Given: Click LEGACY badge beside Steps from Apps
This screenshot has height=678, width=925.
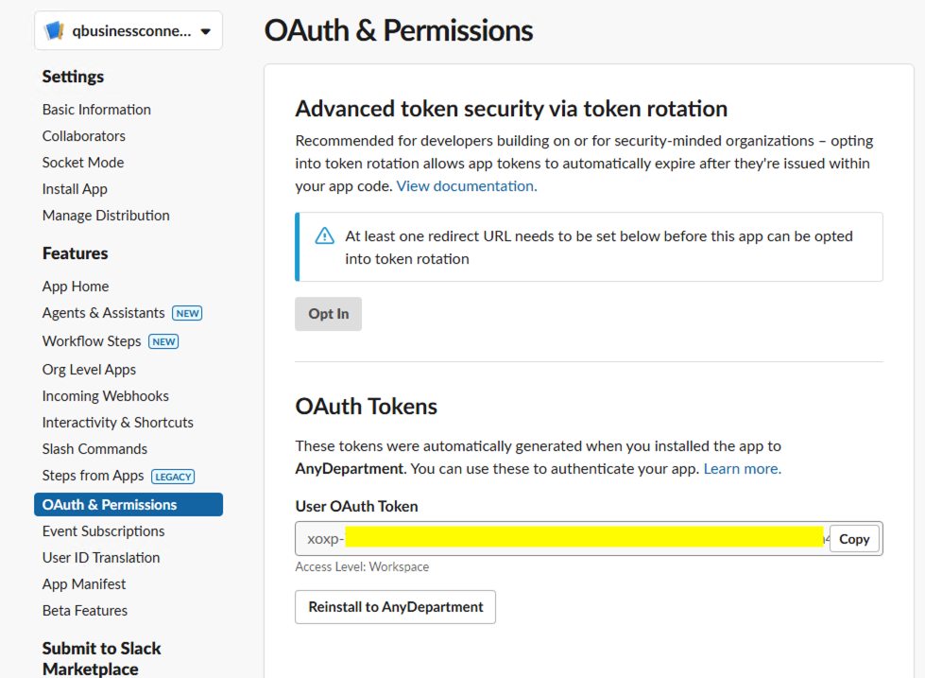Looking at the screenshot, I should [173, 477].
